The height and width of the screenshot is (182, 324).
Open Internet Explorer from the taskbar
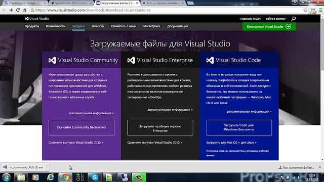point(51,177)
